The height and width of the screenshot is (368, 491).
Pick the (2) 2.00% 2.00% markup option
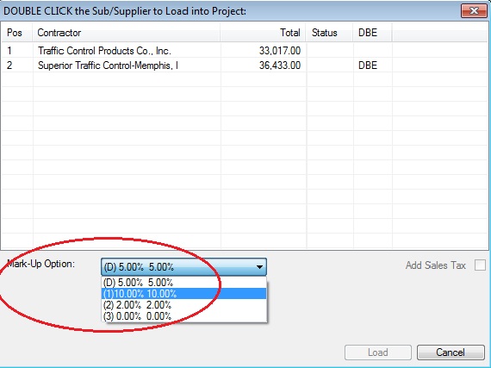183,305
